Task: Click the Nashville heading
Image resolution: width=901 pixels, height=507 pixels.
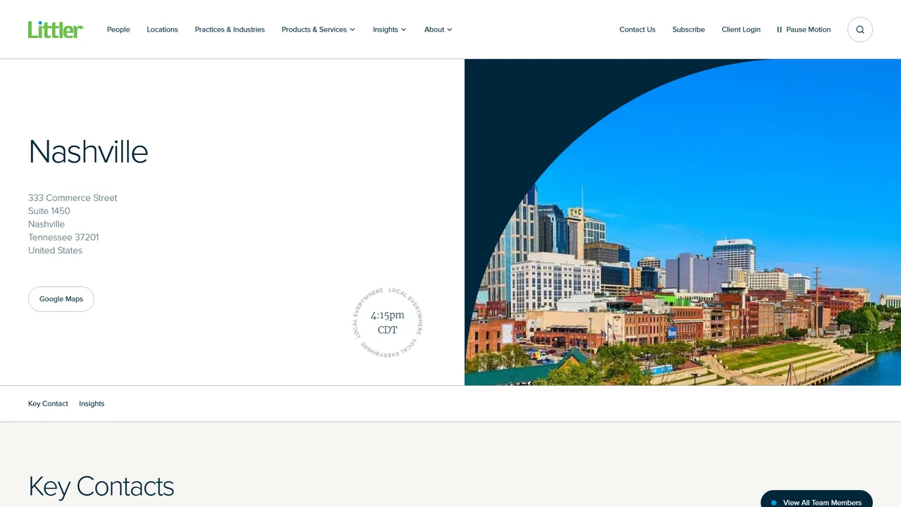Action: pyautogui.click(x=89, y=151)
